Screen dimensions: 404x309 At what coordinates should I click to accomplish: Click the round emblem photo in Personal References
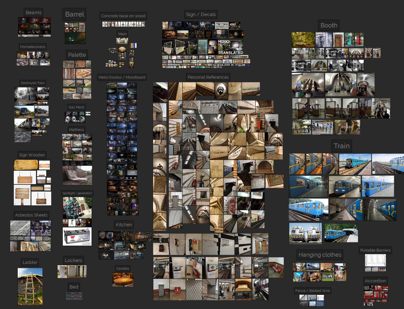221,91
